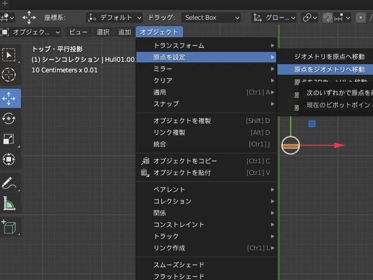Open the ビュー menu
The image size is (373, 280).
tap(78, 32)
